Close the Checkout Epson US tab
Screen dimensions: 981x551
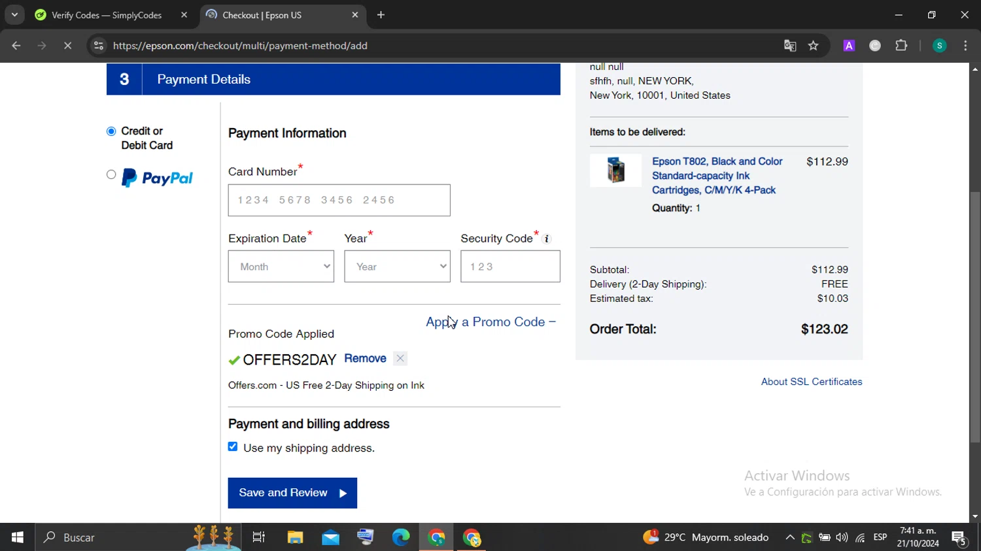[x=355, y=15]
